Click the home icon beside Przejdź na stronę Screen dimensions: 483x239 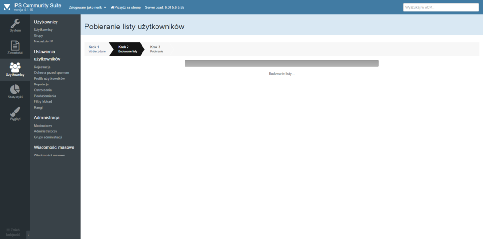click(112, 8)
